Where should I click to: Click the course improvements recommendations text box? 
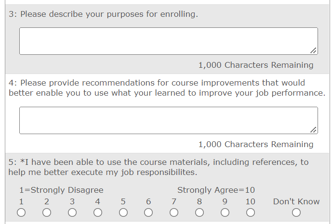coord(168,120)
